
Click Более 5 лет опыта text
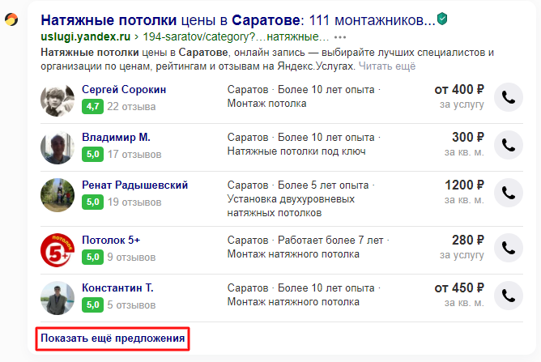coord(323,185)
